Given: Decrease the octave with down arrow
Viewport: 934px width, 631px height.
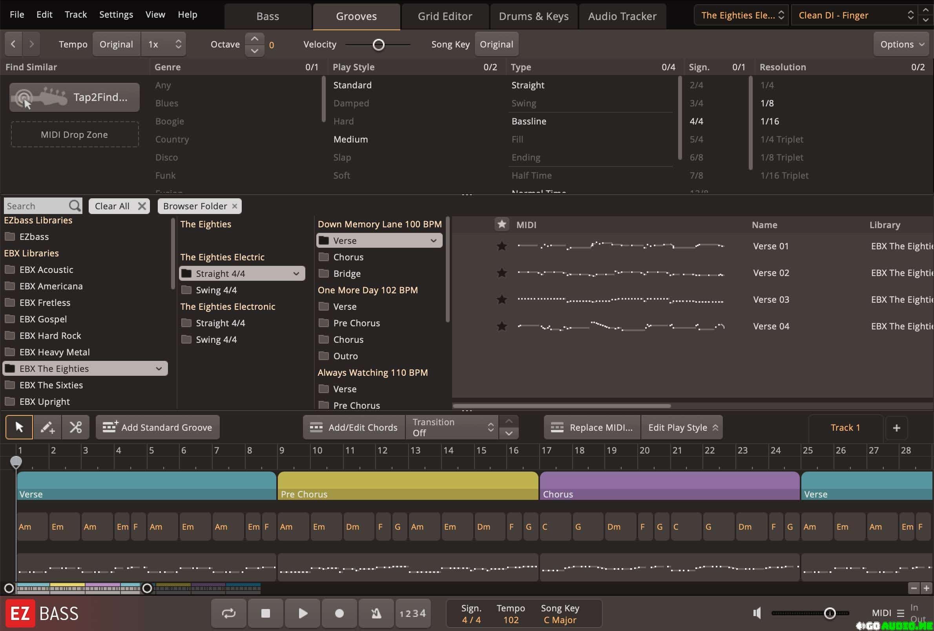Looking at the screenshot, I should (254, 50).
